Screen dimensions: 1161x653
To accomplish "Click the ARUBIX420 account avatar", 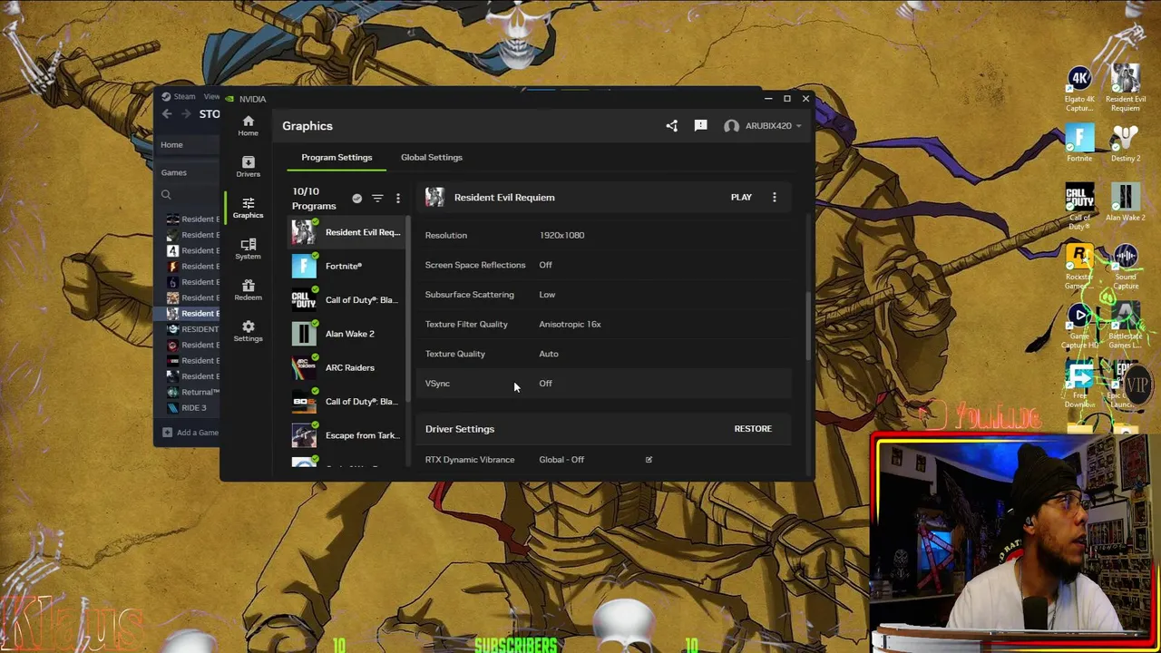I will (731, 126).
